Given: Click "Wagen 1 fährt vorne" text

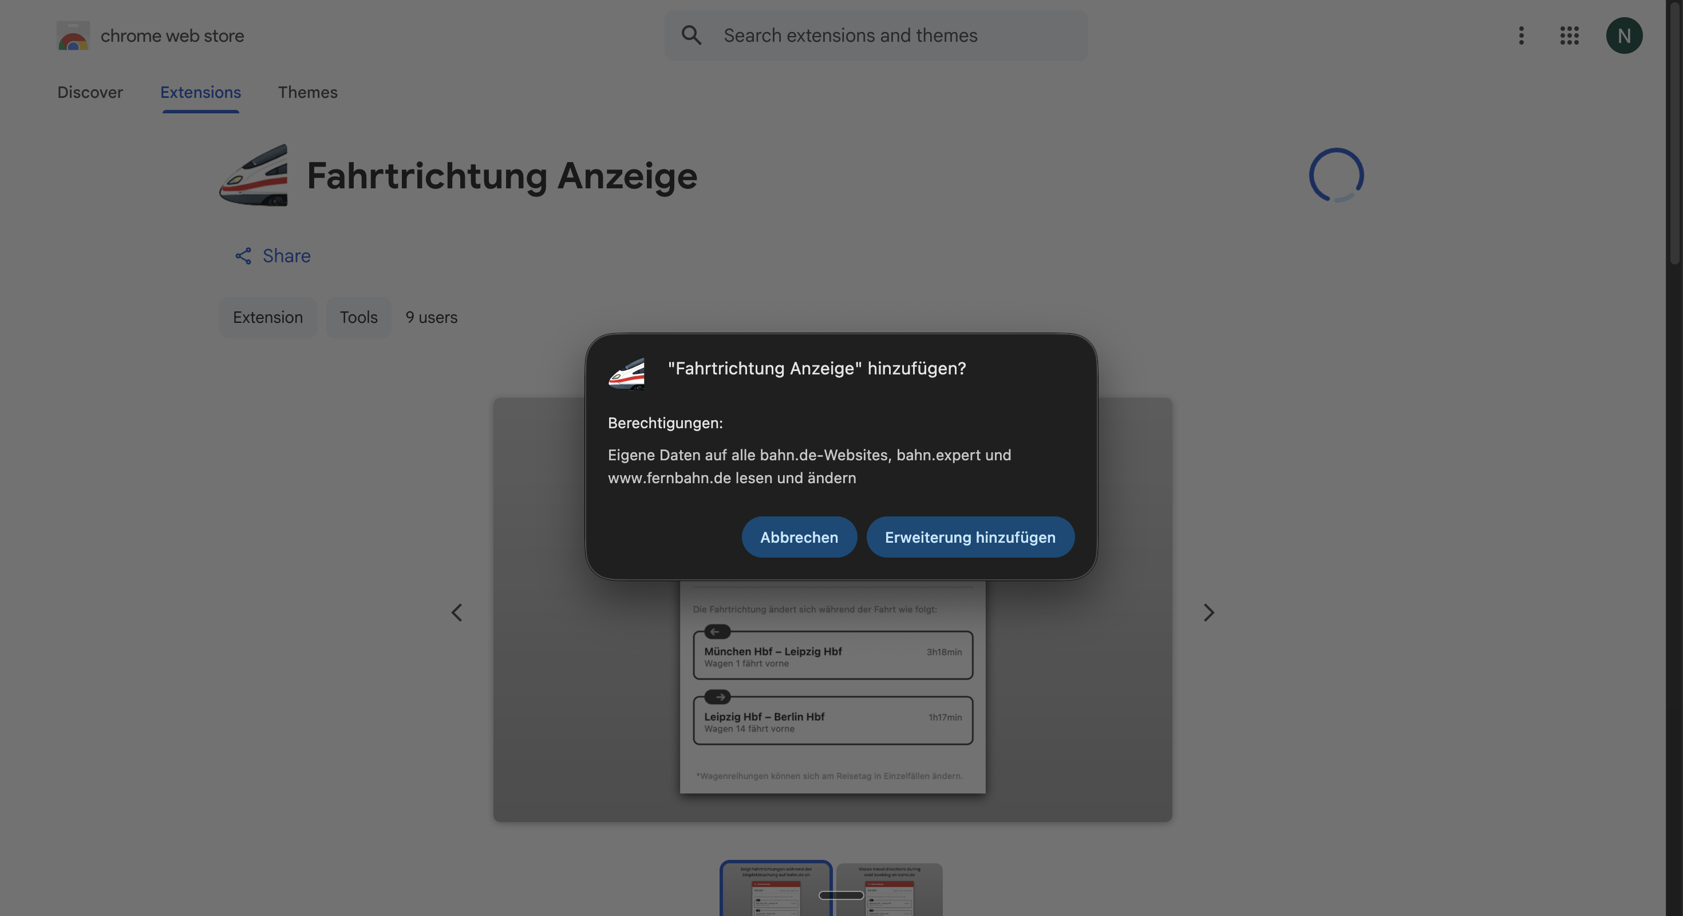Looking at the screenshot, I should [746, 664].
